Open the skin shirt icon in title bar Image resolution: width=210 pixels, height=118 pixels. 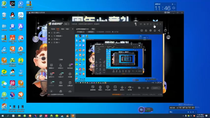[x=148, y=24]
